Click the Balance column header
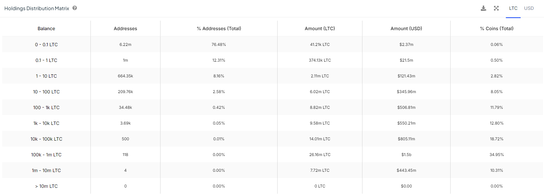Viewport: 544px width, 196px height. (x=46, y=29)
